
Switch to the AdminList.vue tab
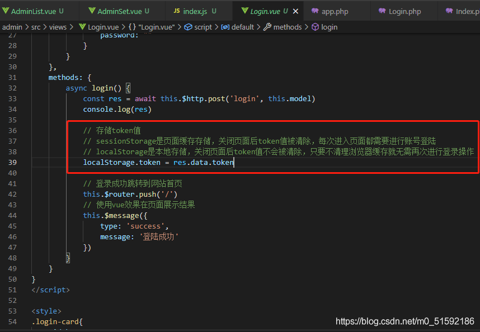pyautogui.click(x=39, y=11)
